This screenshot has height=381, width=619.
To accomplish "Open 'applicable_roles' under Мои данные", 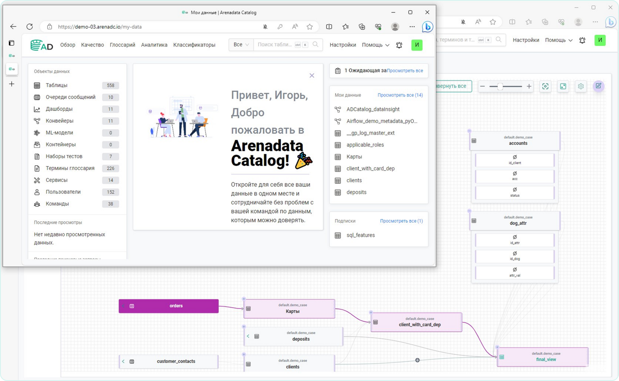I will pos(365,145).
